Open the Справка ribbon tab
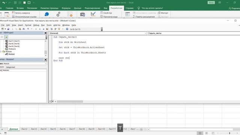The image size is (240, 135). [129, 8]
